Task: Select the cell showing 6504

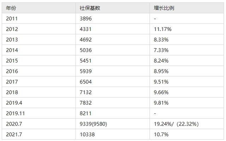Action: coord(113,82)
